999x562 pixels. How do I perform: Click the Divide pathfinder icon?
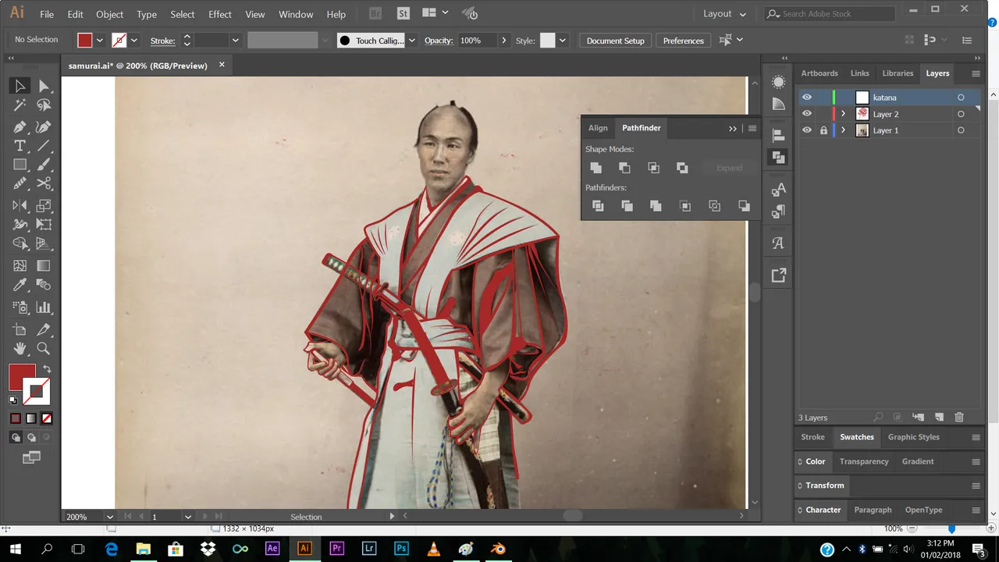coord(598,206)
